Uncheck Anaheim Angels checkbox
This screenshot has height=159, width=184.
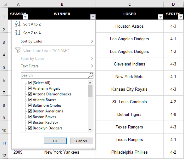coord(30,88)
